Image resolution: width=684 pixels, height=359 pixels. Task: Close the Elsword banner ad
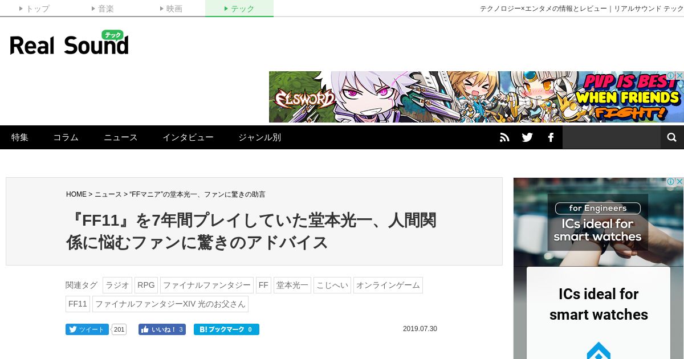(679, 75)
